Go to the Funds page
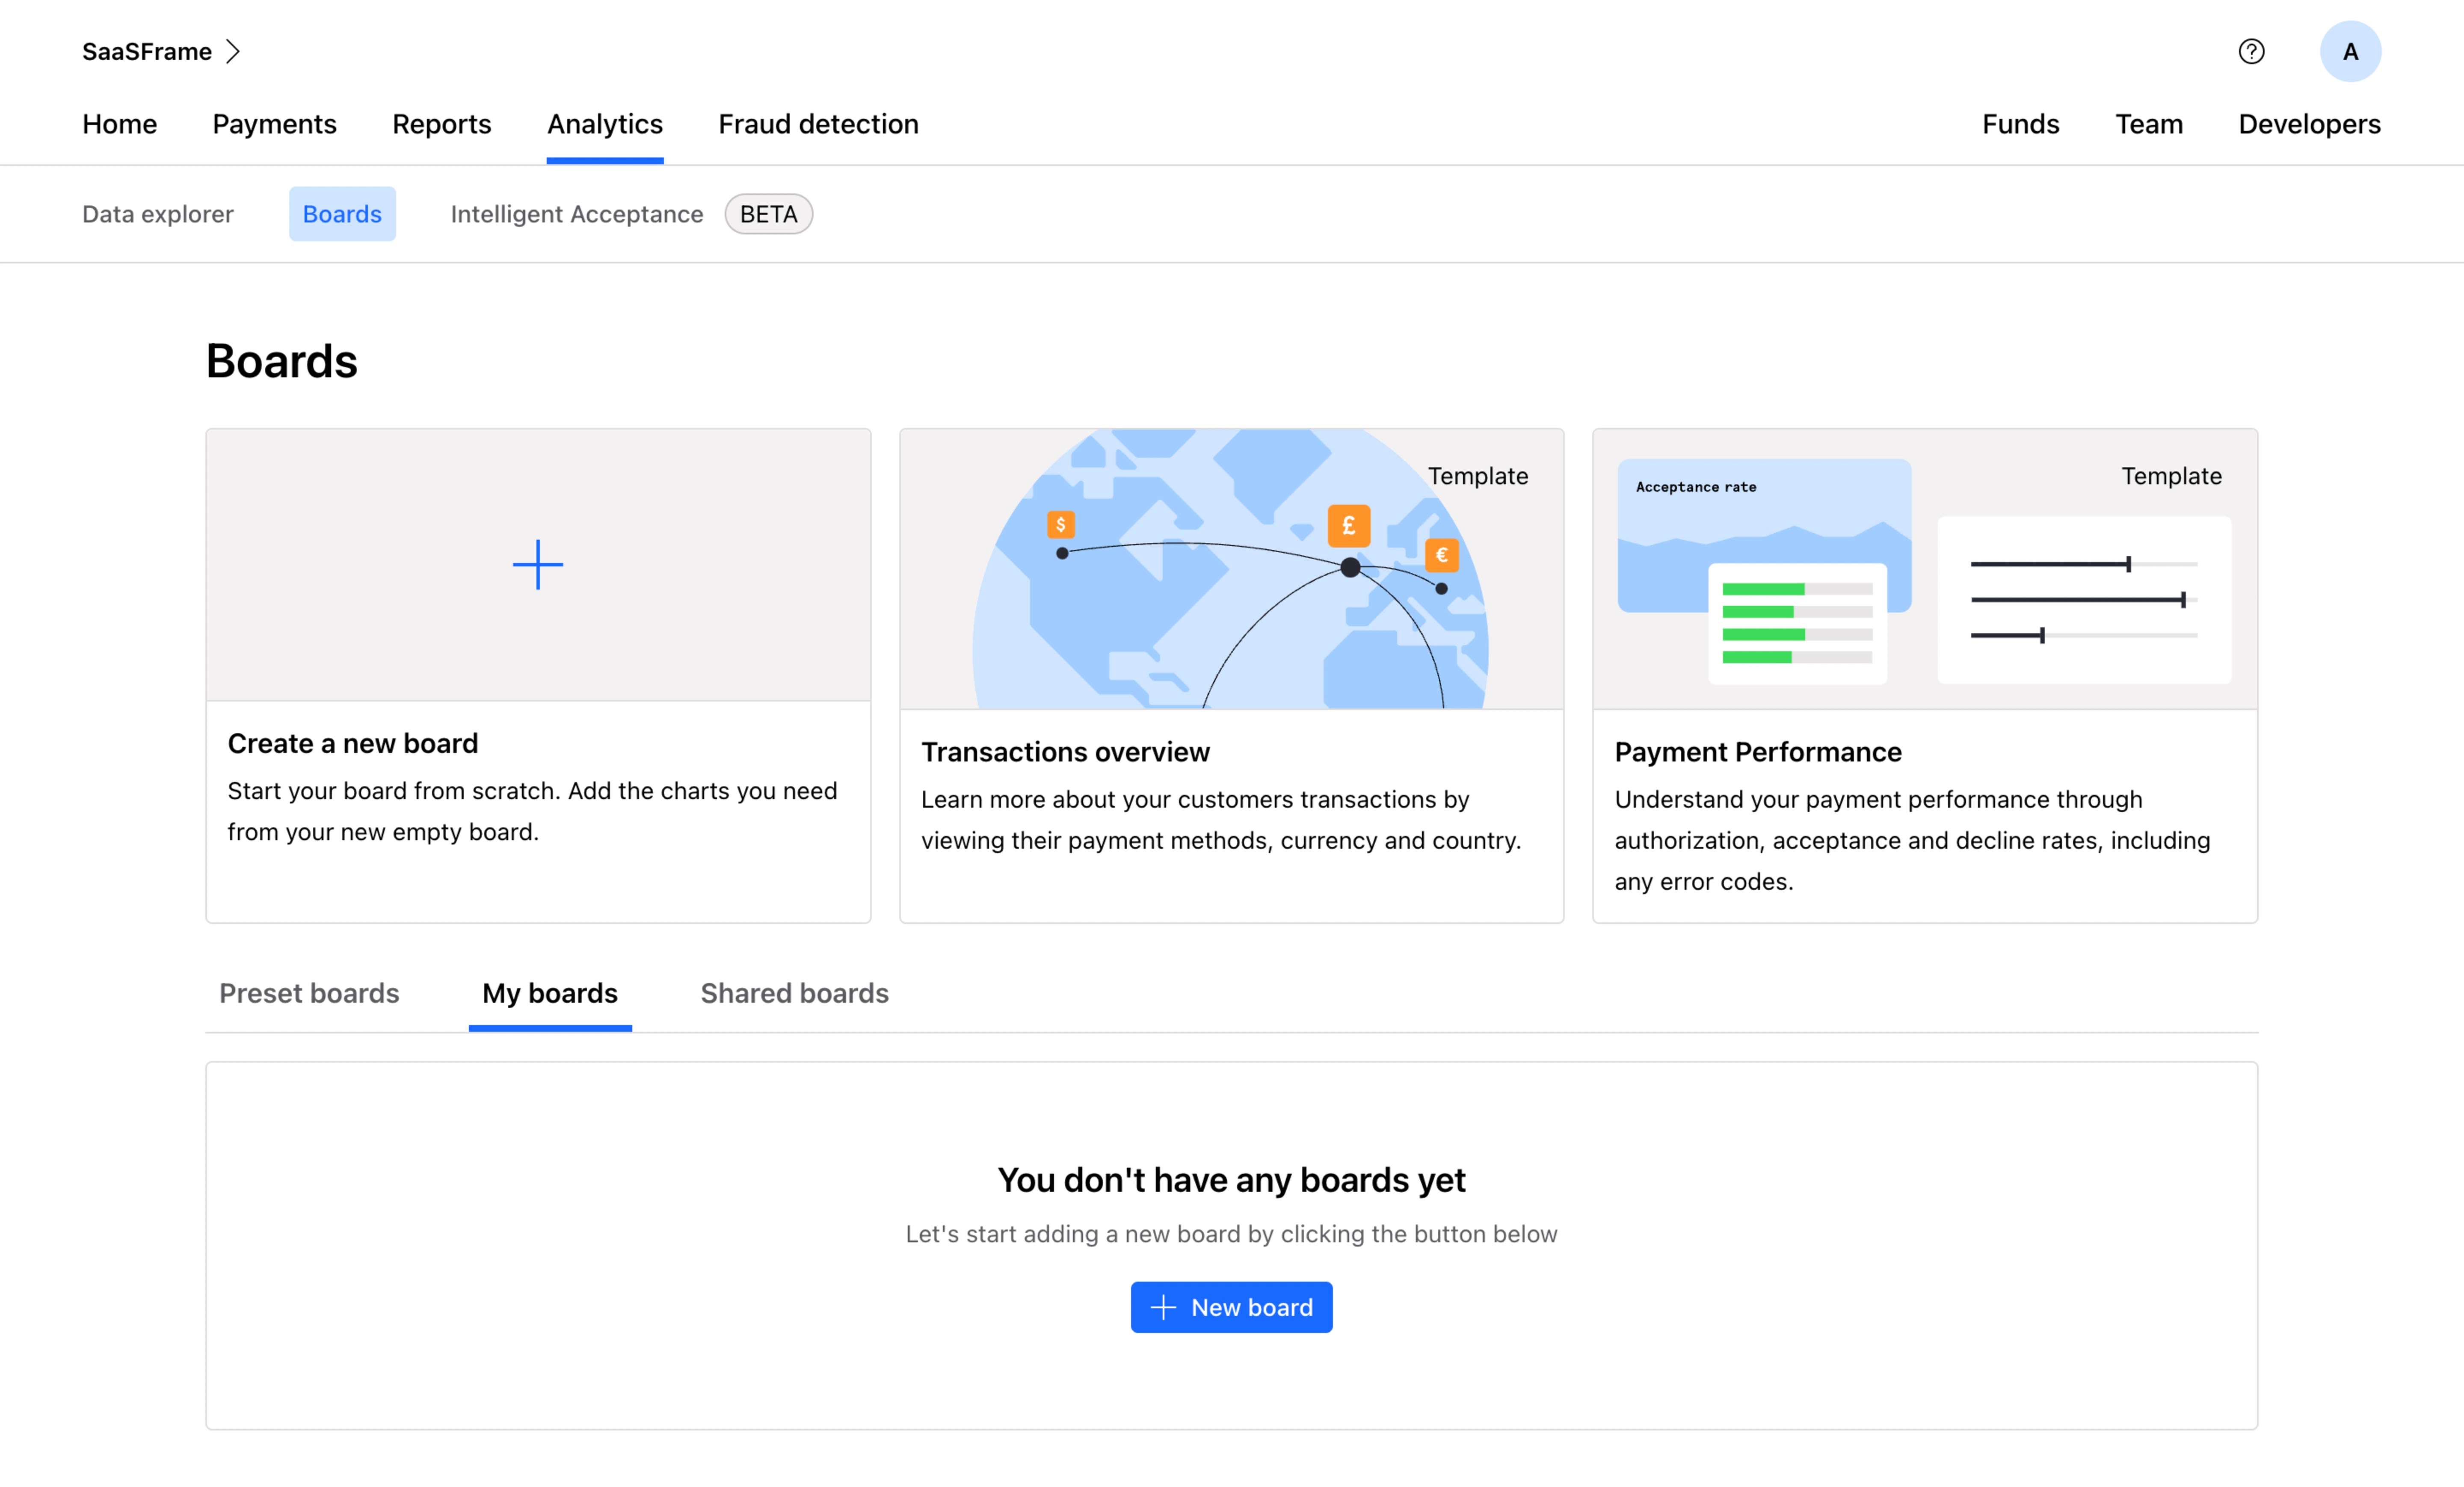 [2020, 124]
